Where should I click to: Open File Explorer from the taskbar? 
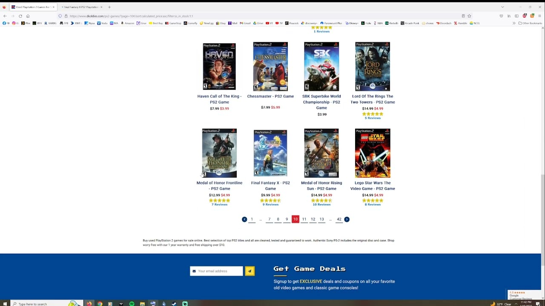coord(142,304)
